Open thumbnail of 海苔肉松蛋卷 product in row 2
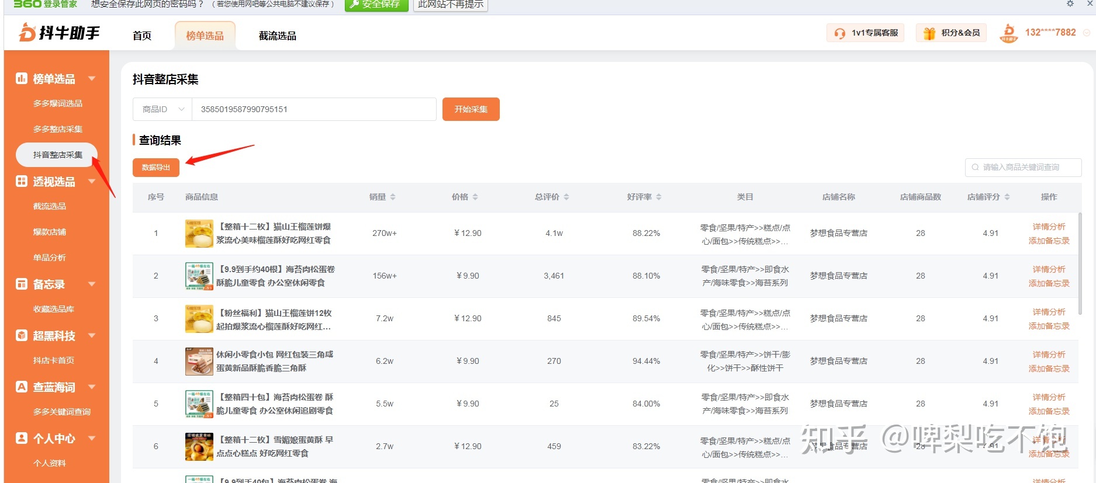 click(x=199, y=276)
